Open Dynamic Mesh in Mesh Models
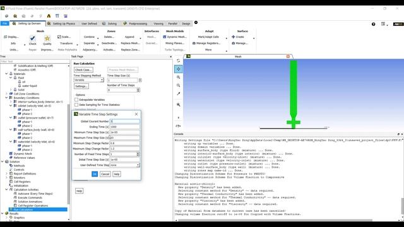The width and height of the screenshot is (404, 227). (174, 37)
